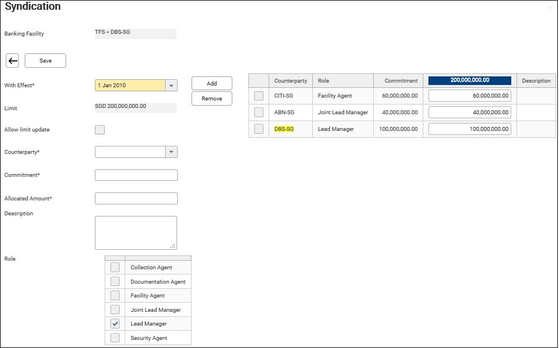Open the With Effect date dropdown

(x=171, y=86)
